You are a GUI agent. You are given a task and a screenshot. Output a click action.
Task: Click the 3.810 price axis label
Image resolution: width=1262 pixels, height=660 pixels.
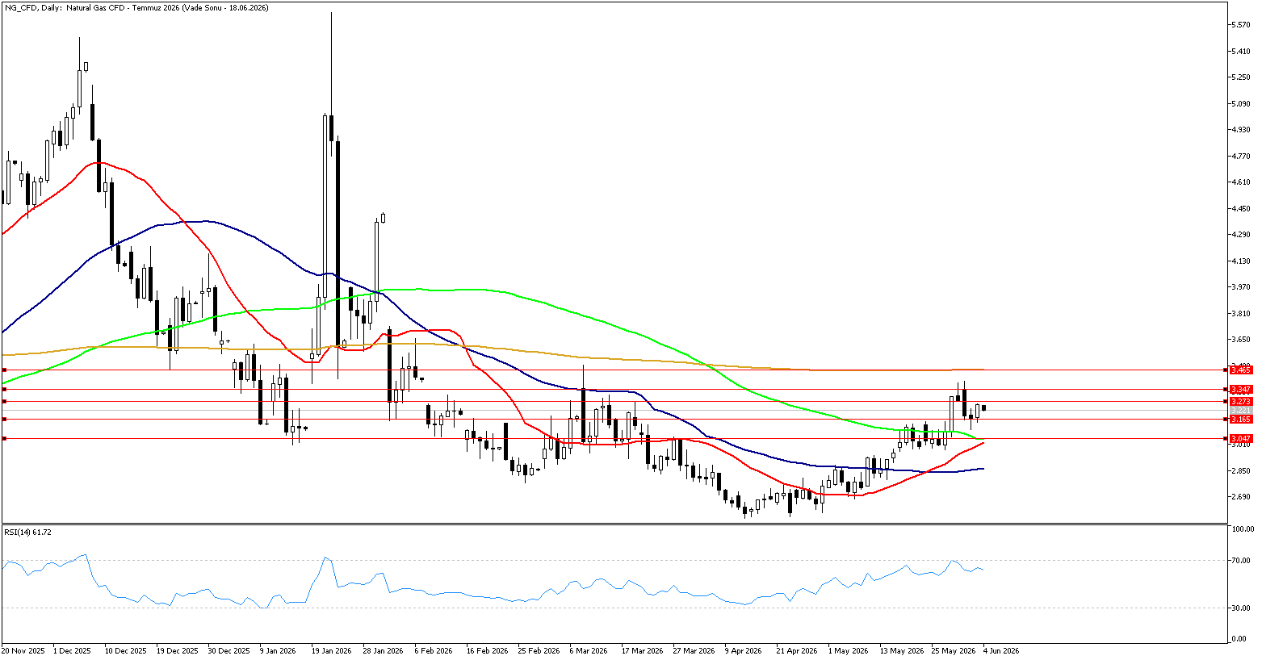[1241, 314]
